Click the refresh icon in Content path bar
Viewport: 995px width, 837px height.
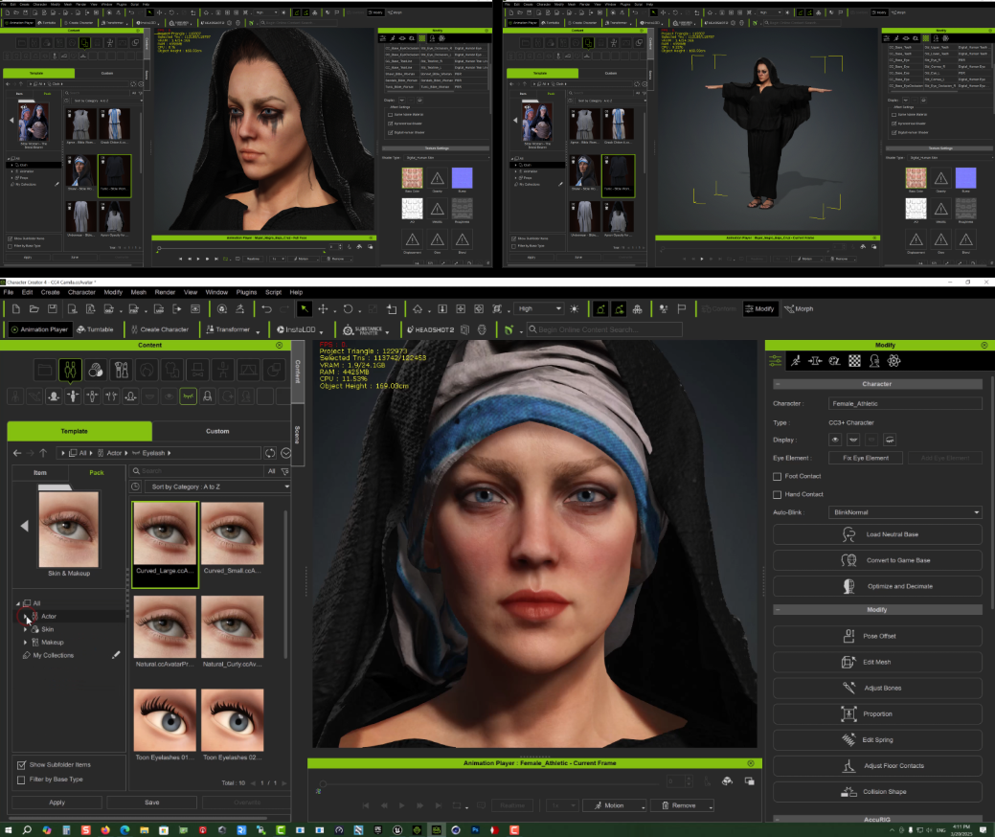[270, 452]
